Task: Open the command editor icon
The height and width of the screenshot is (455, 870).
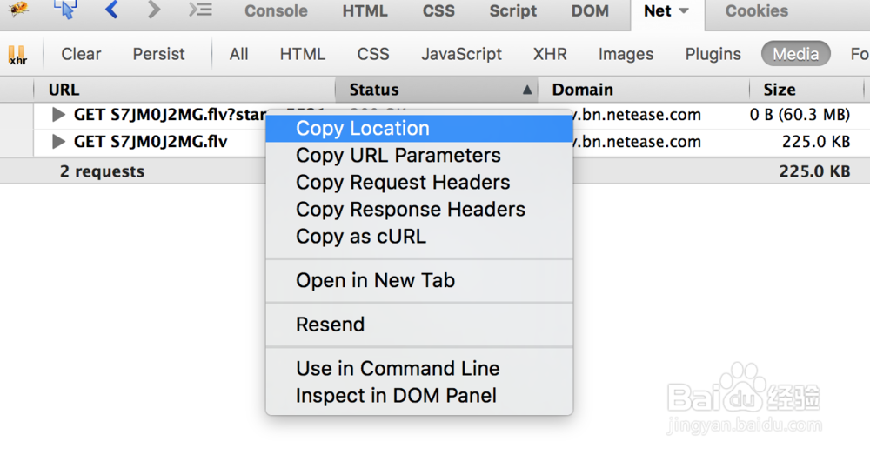Action: (x=200, y=10)
